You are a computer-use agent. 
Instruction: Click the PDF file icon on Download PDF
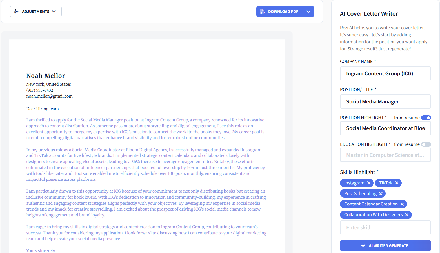pyautogui.click(x=262, y=12)
